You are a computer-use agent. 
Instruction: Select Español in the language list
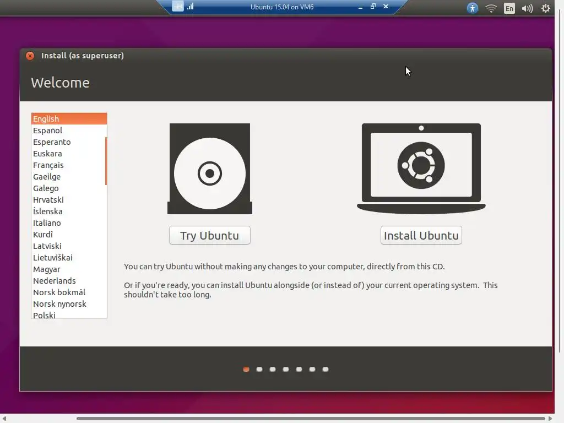click(68, 130)
